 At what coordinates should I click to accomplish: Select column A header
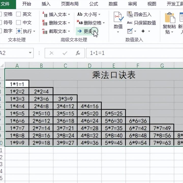(17, 66)
